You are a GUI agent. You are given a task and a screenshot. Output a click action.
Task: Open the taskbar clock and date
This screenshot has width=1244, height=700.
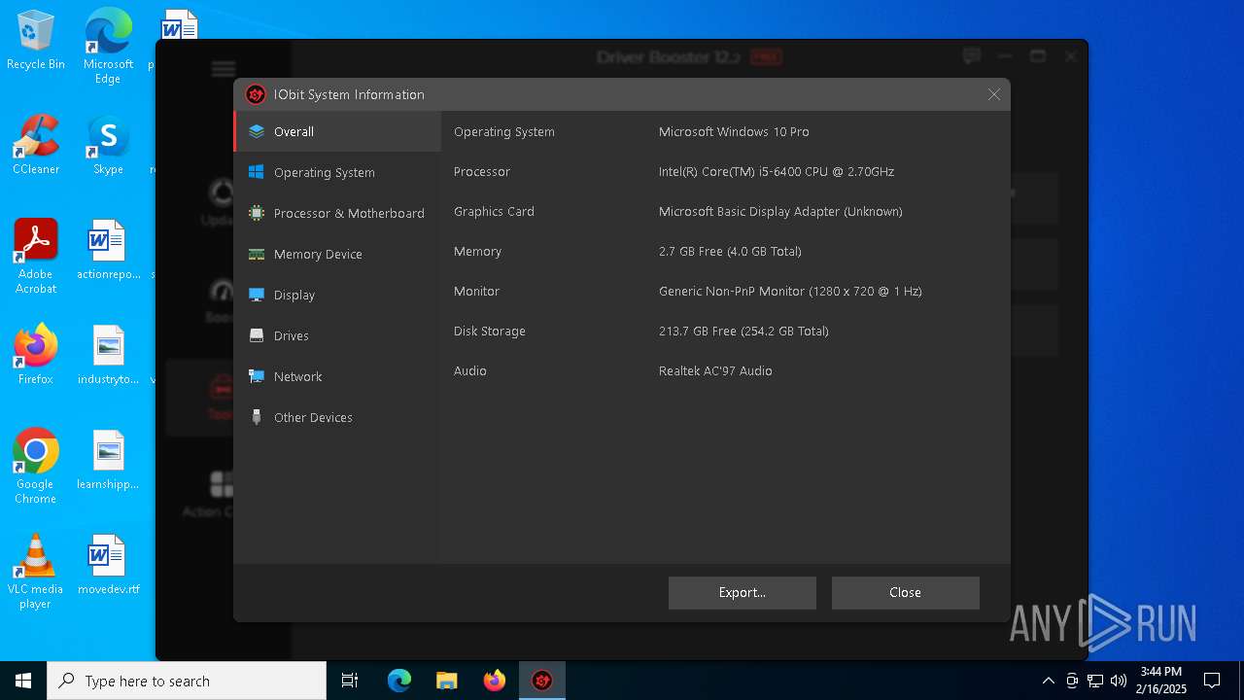point(1163,681)
